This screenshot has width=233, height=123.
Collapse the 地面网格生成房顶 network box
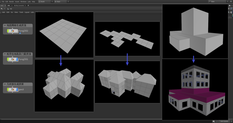(5, 26)
